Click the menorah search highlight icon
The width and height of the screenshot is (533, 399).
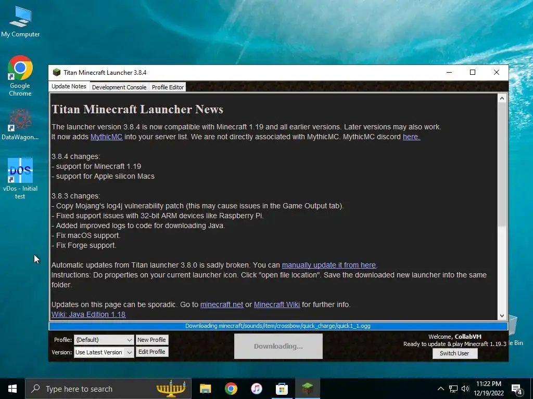point(171,389)
